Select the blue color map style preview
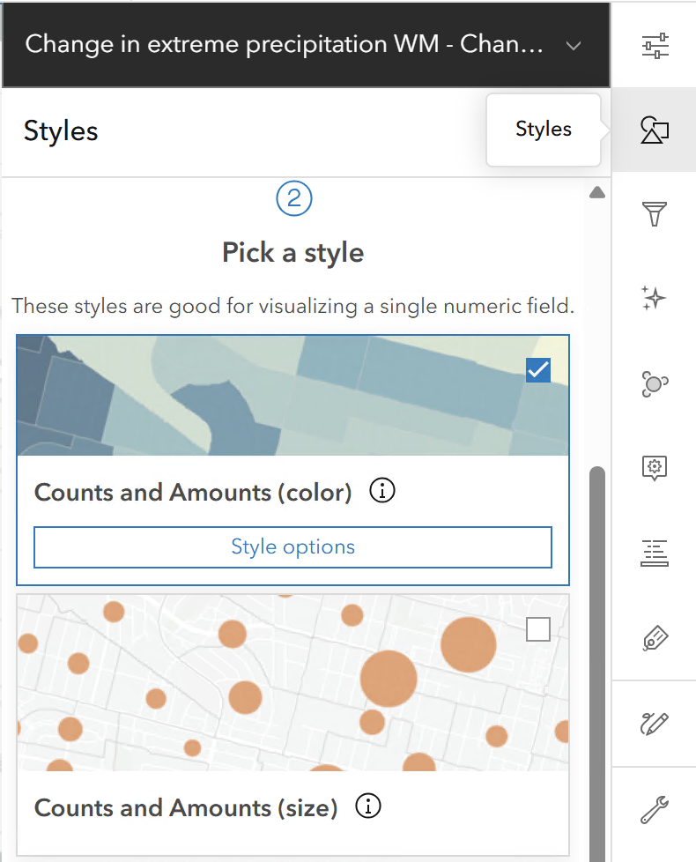The height and width of the screenshot is (862, 696). tap(264, 397)
